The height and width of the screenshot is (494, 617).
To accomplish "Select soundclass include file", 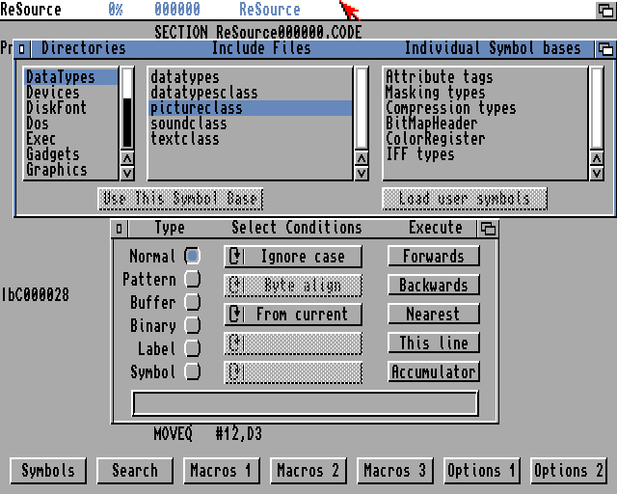I will pyautogui.click(x=251, y=123).
